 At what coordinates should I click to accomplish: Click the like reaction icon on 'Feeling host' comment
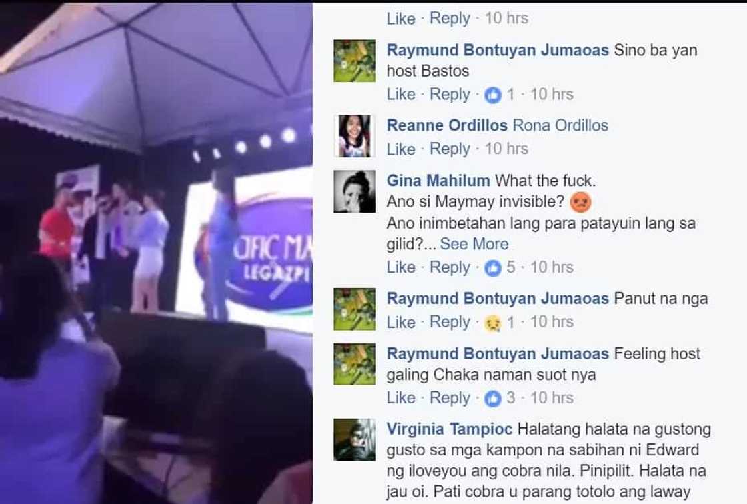pos(493,399)
